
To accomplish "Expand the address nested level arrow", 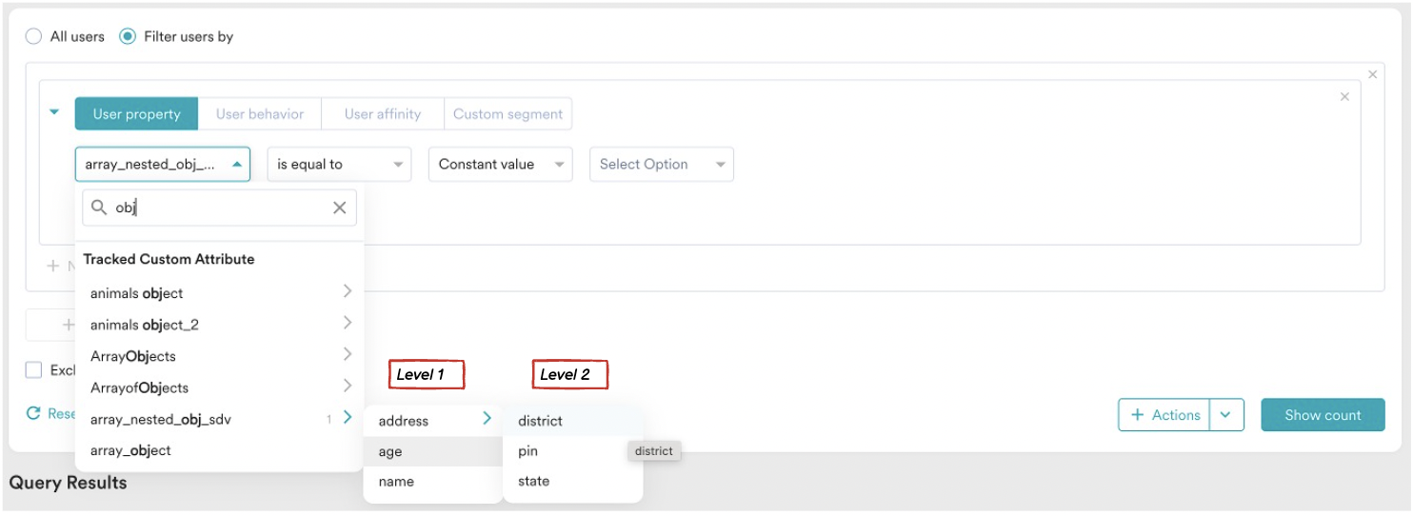I will pos(488,419).
